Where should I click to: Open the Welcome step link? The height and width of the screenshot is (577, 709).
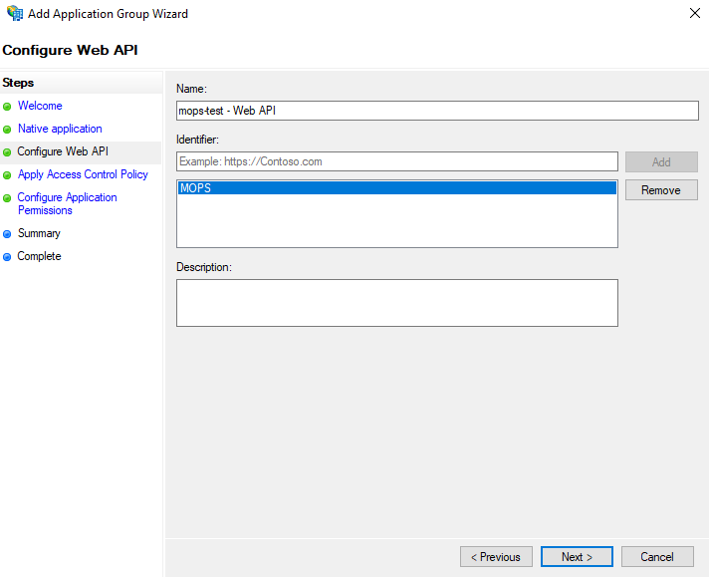[x=40, y=106]
